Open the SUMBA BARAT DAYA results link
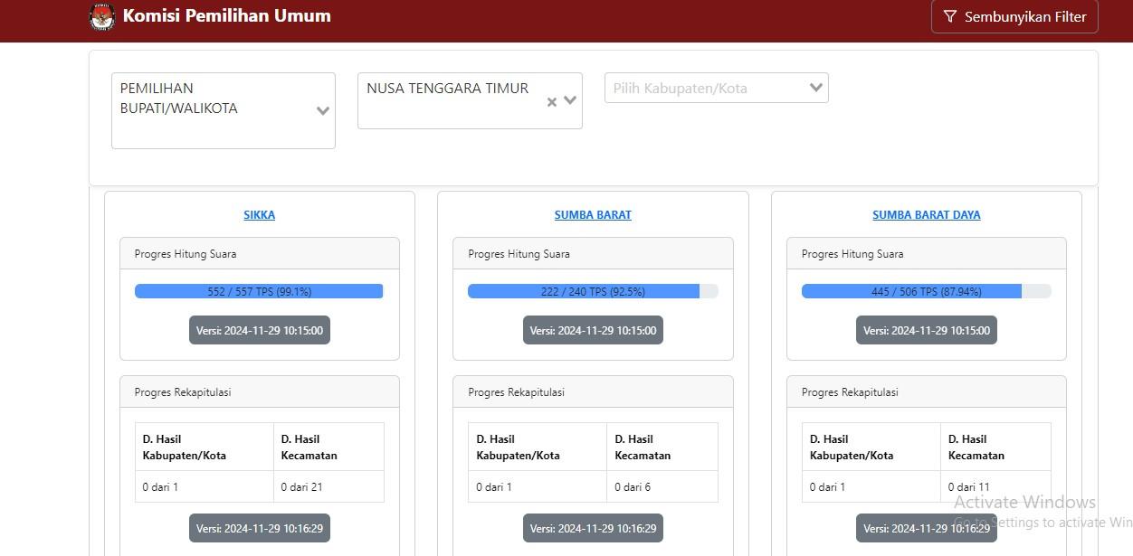 [x=926, y=214]
